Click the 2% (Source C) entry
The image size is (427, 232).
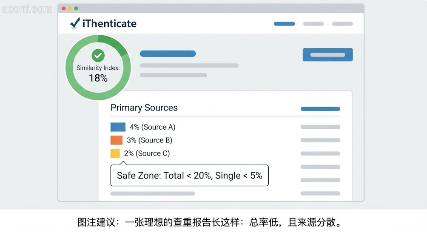pyautogui.click(x=147, y=153)
